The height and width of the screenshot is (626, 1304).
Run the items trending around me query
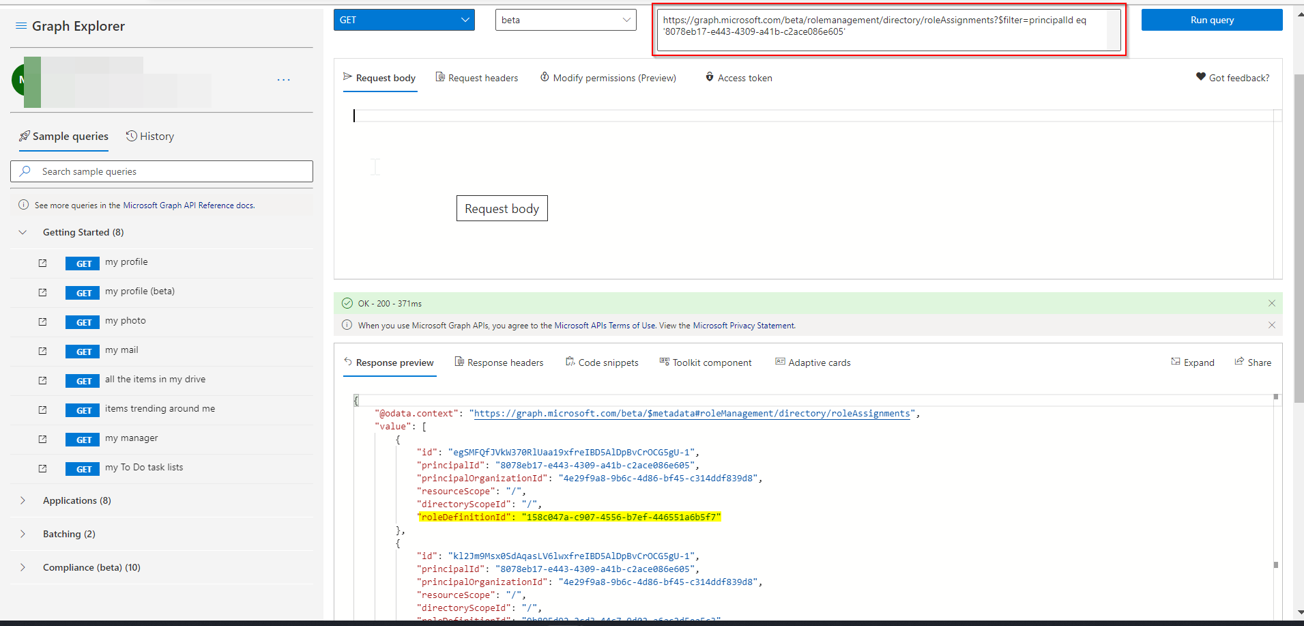160,409
